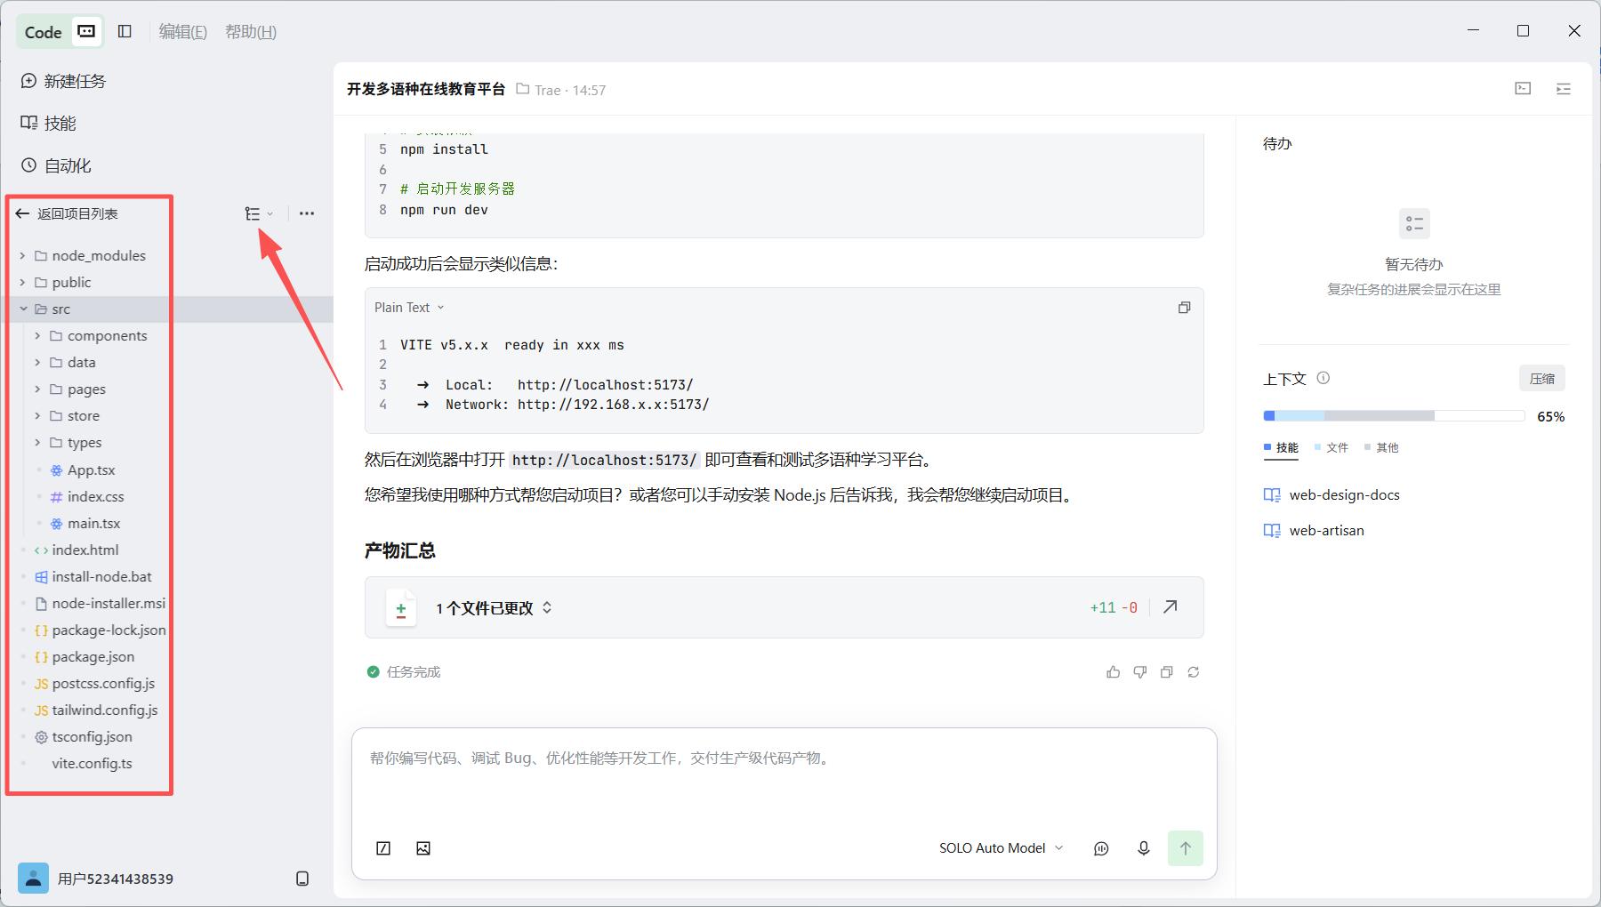Screen dimensions: 1601x907
Task: Click the 压缩 context button
Action: pyautogui.click(x=1541, y=379)
